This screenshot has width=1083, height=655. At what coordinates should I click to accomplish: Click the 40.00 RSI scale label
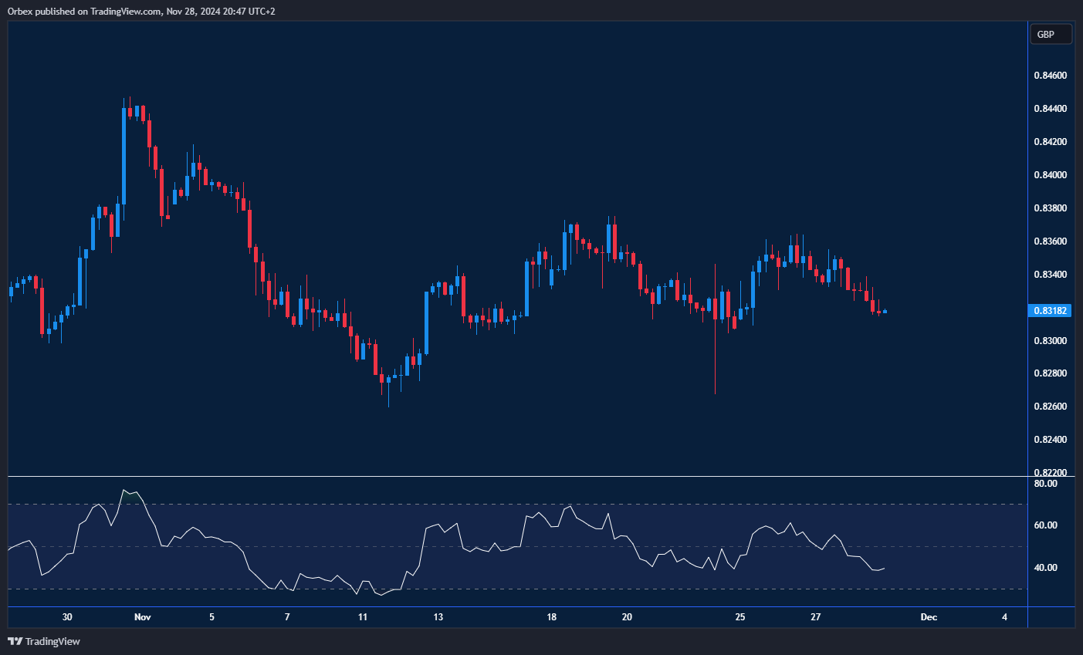point(1045,568)
